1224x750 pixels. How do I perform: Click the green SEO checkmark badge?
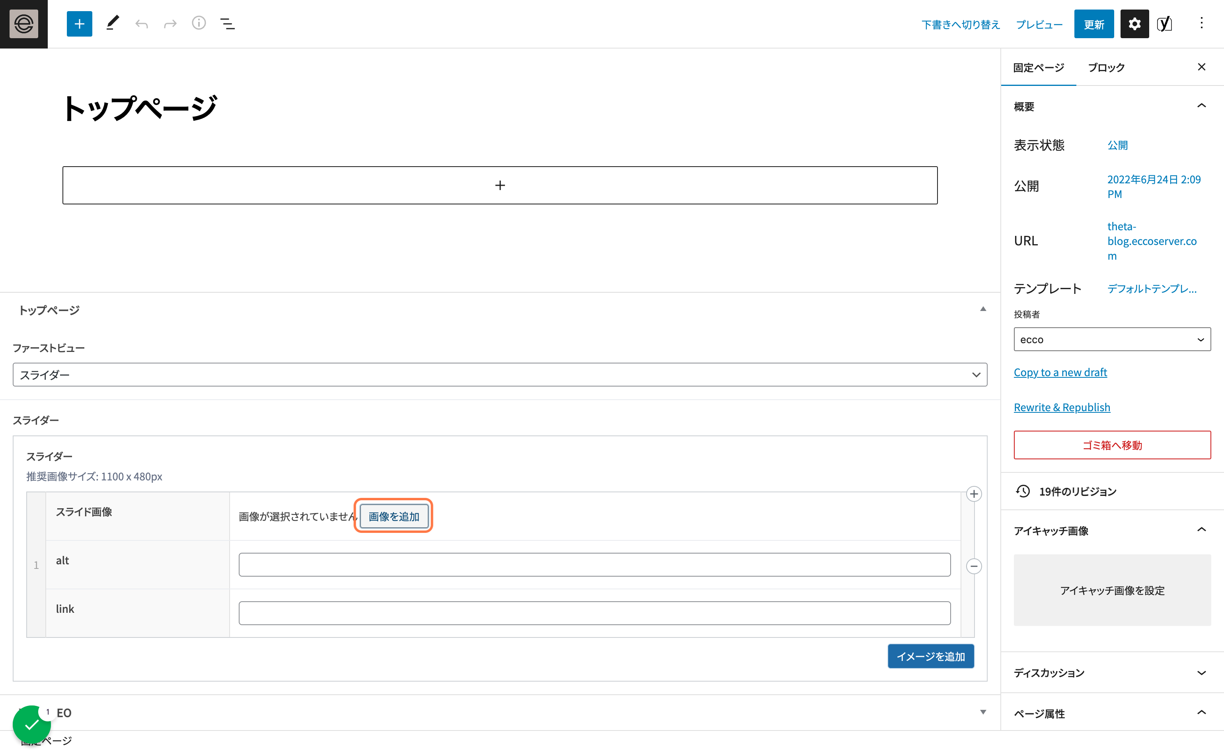[32, 725]
